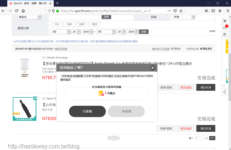Click 退貨/退換 for the AirPods order

click(166, 87)
